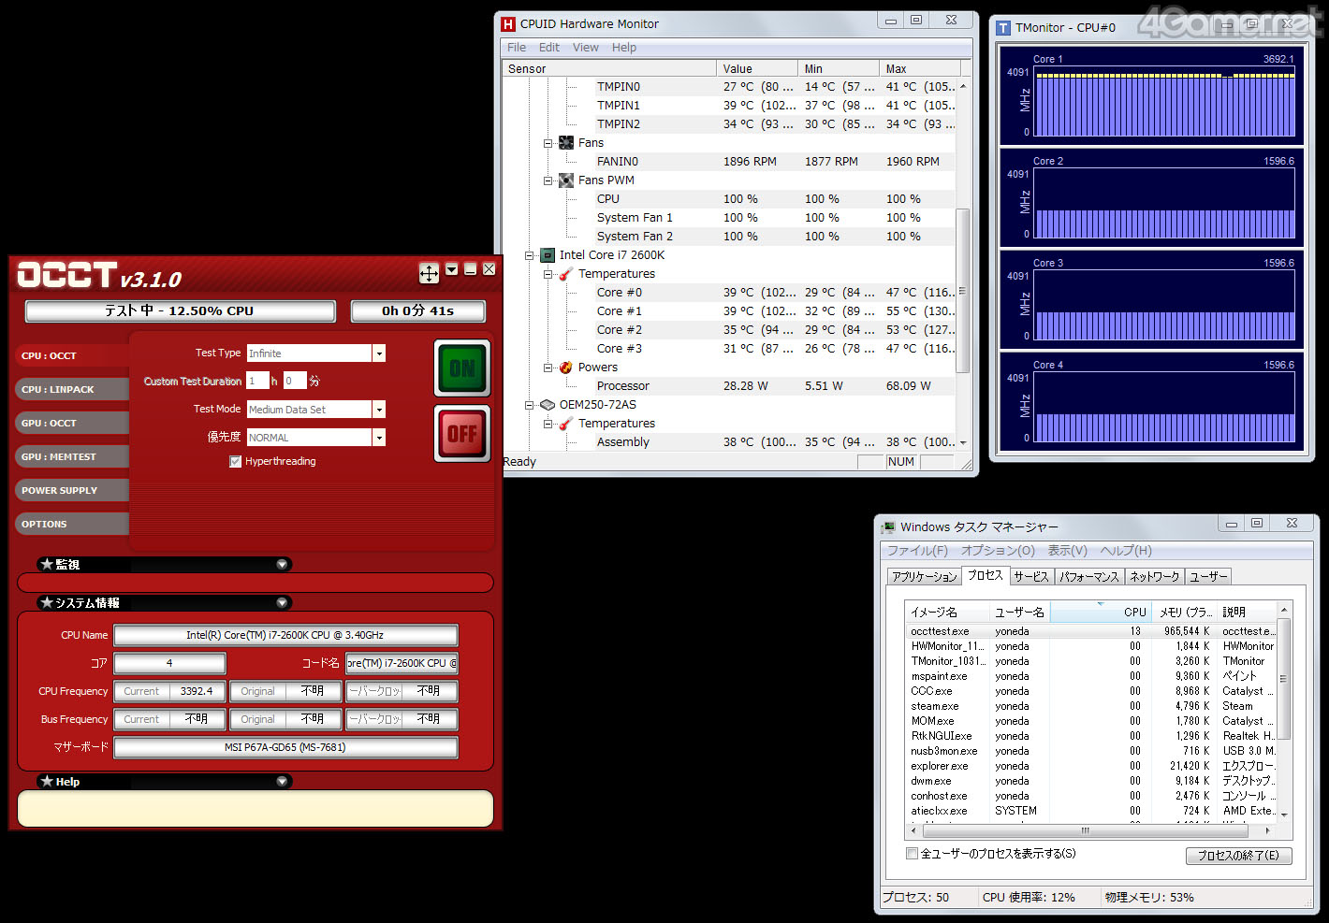Collapse the Help section arrow in OCCT
This screenshot has height=923, width=1329.
click(x=282, y=782)
